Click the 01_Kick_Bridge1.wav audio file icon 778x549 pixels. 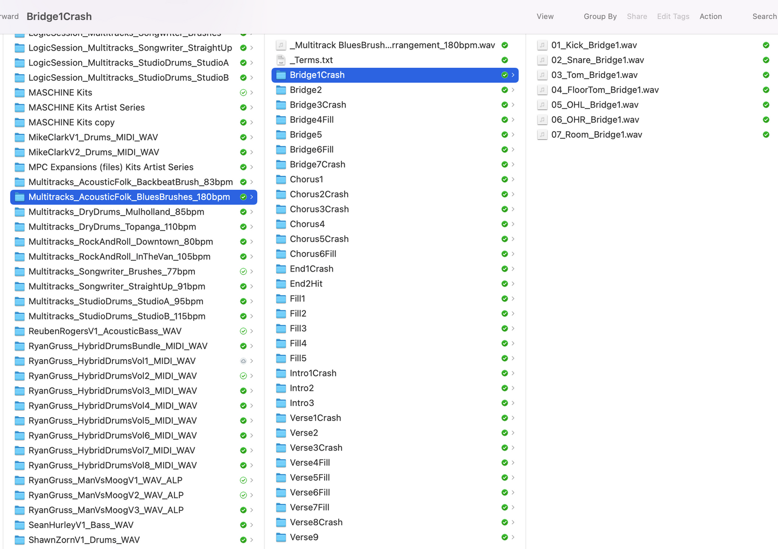[542, 45]
